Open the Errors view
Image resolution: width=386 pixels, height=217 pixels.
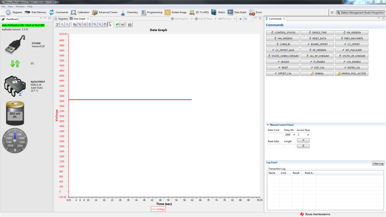255,12
